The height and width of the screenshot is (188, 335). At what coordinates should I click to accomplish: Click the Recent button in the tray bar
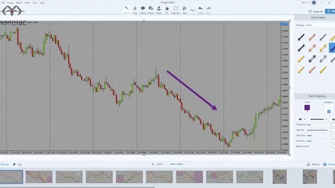4,164
